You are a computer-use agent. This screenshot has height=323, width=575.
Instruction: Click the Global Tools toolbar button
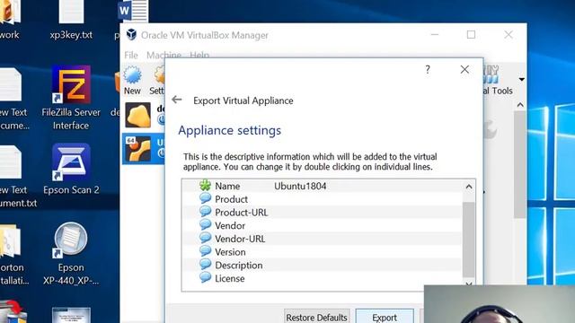pyautogui.click(x=498, y=80)
